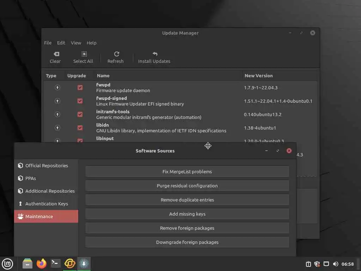Open the PPAs section
The image size is (361, 271).
coord(46,178)
